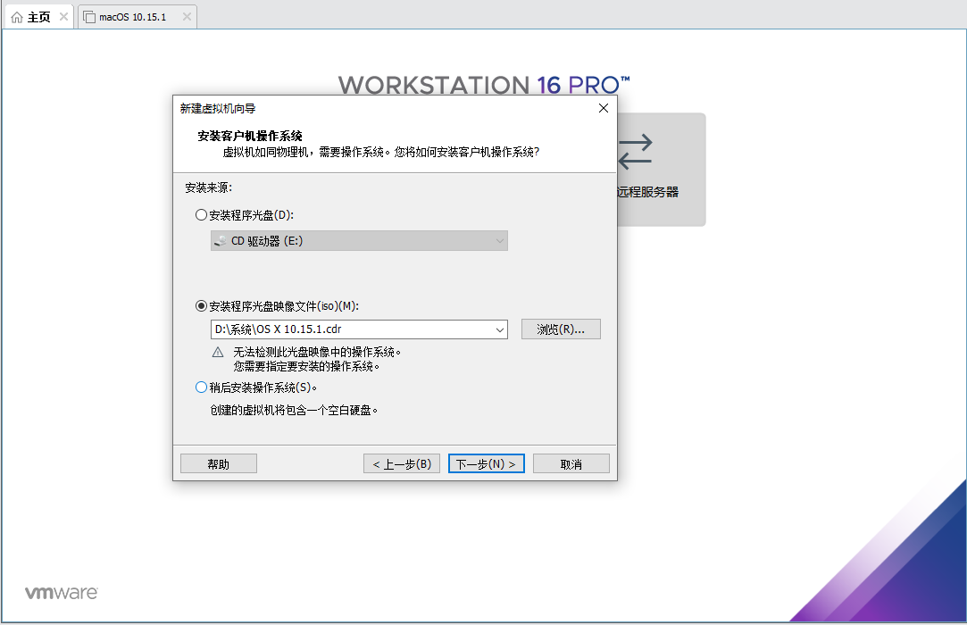Viewport: 967px width, 625px height.
Task: Click the 帮助 help button
Action: point(219,464)
